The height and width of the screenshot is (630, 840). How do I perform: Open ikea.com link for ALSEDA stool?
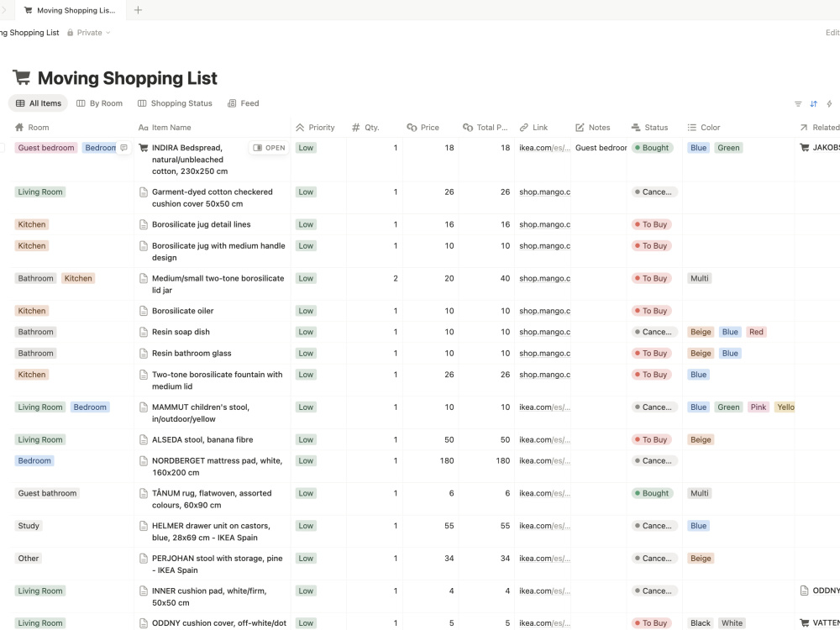coord(544,440)
